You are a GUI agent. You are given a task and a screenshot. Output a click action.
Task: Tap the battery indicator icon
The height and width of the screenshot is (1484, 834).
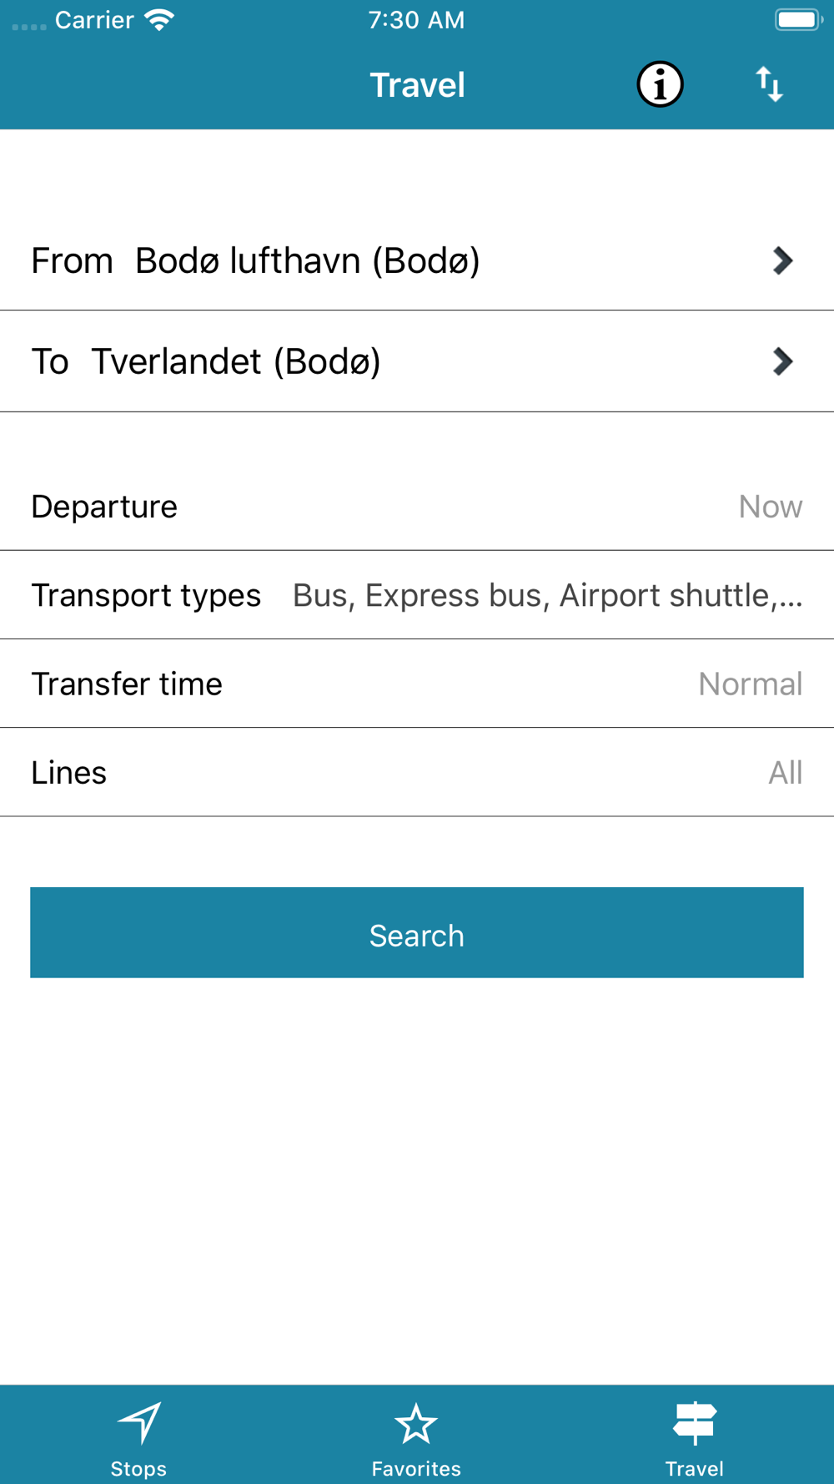(x=797, y=19)
